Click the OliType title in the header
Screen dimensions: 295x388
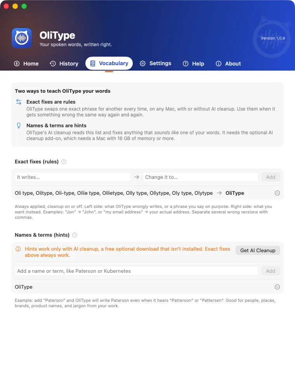tap(57, 35)
